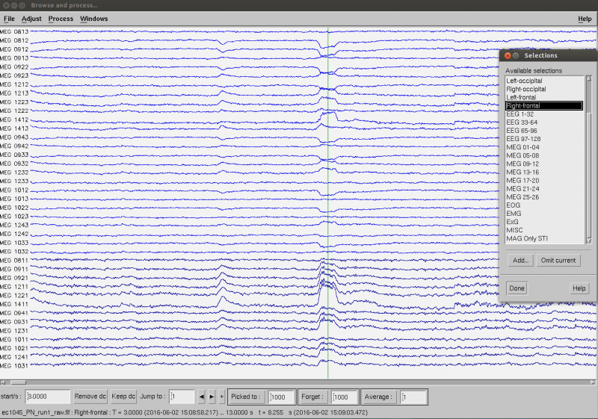Click the forward arrow to step forward in time
The height and width of the screenshot is (419, 598).
click(x=212, y=397)
